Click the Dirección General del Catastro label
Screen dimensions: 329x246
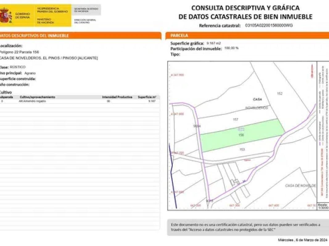(85, 21)
